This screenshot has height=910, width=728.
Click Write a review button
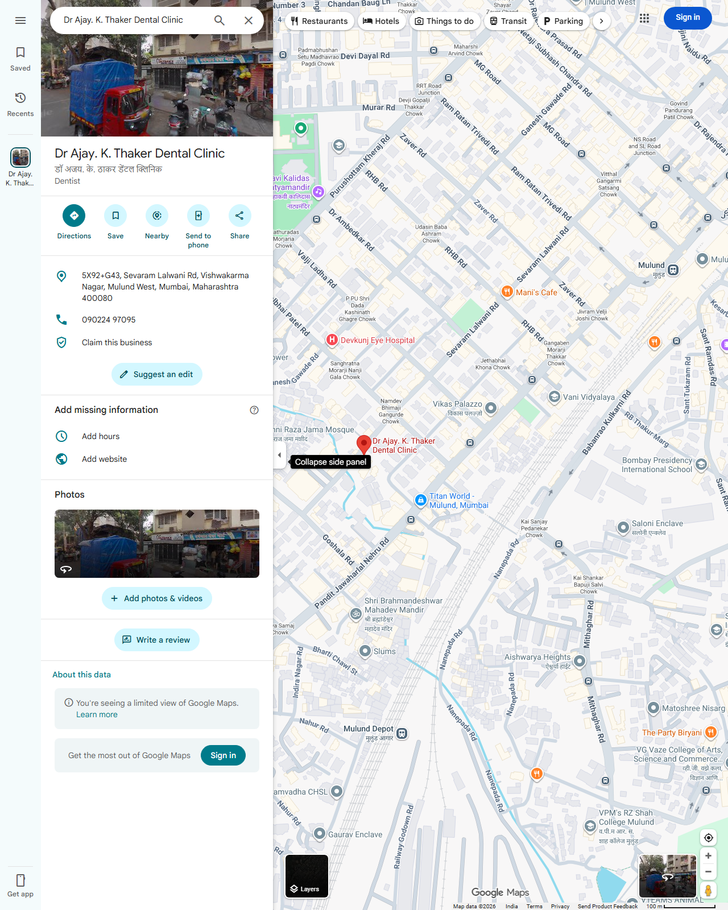157,640
